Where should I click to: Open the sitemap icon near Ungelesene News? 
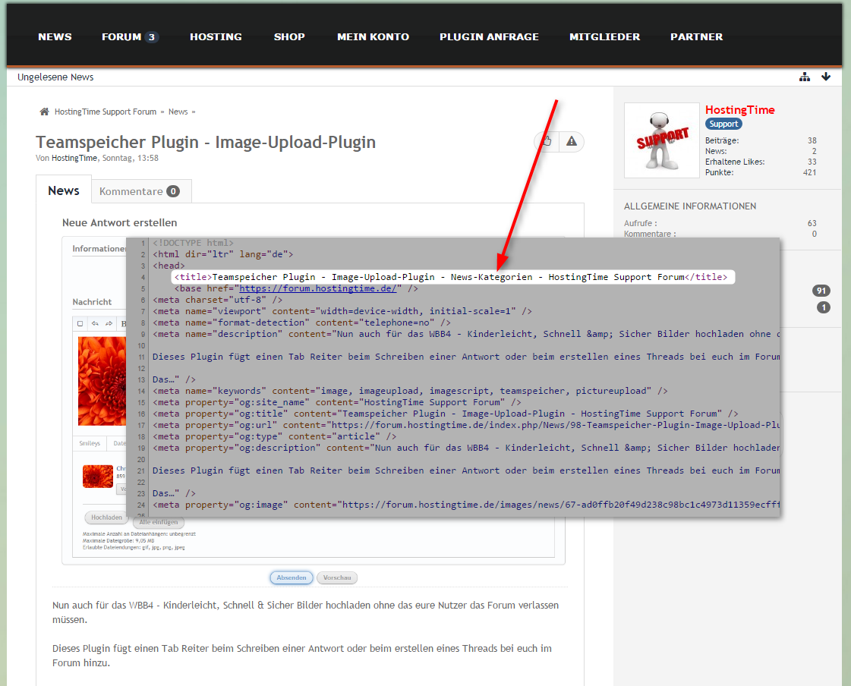point(805,77)
